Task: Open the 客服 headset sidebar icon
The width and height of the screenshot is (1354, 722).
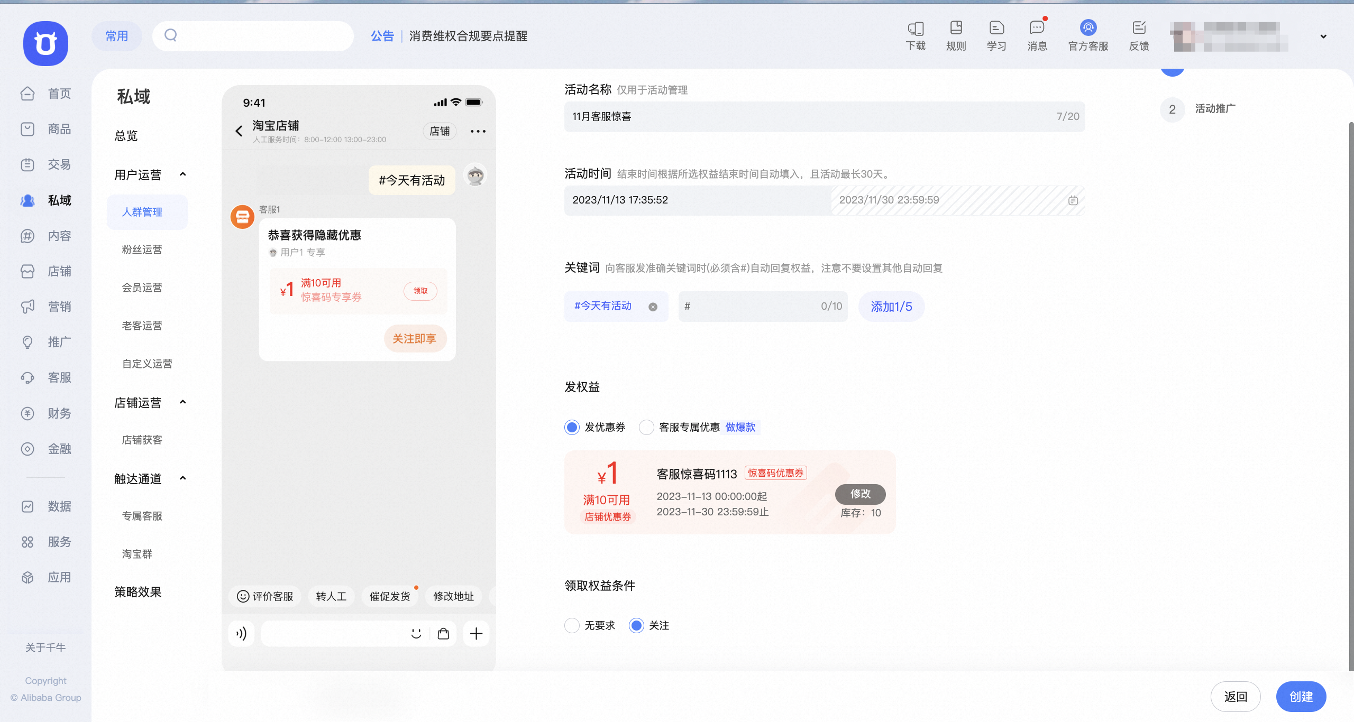Action: click(28, 377)
